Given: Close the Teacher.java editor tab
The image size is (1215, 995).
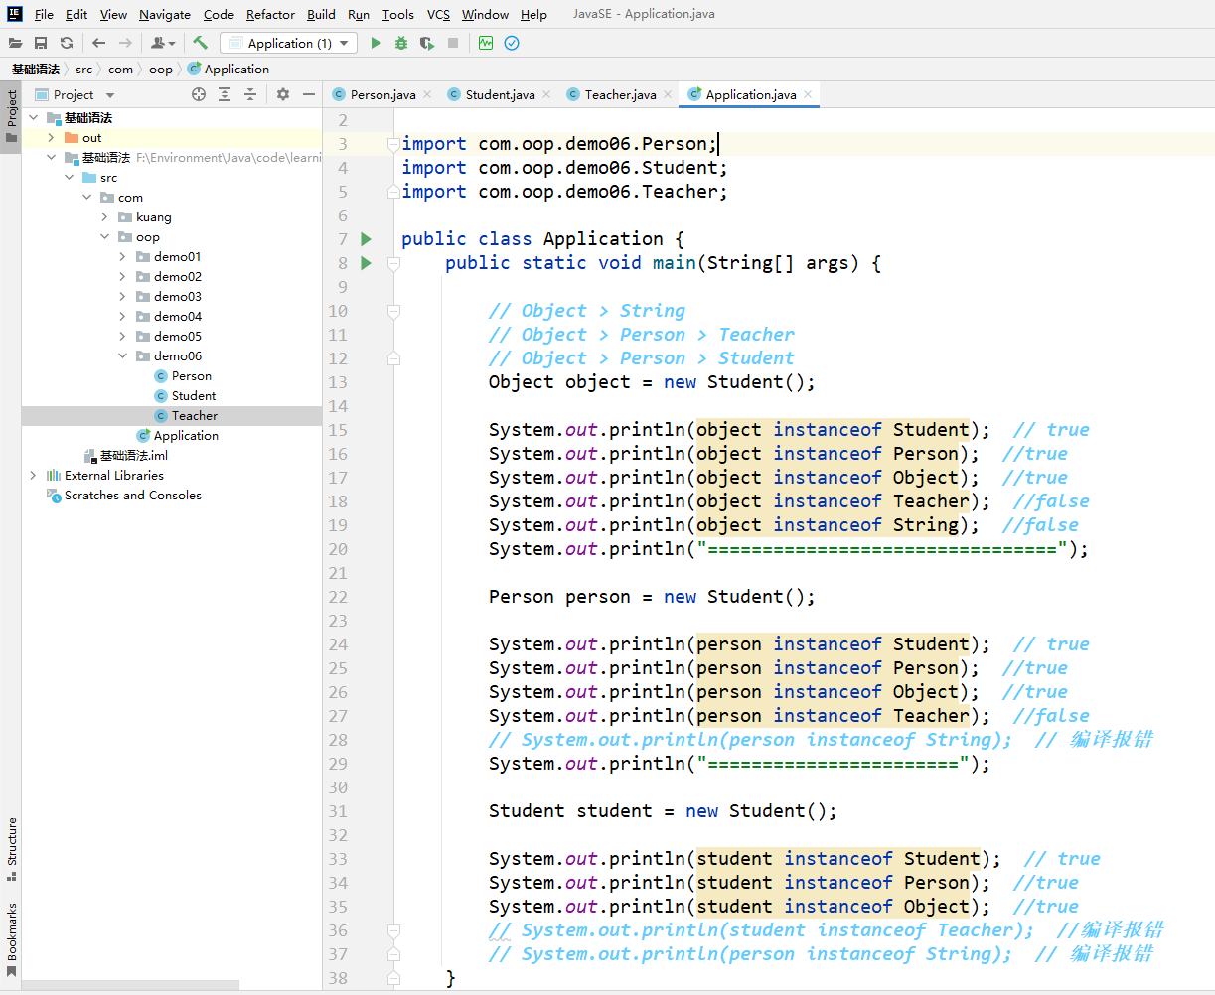Looking at the screenshot, I should (668, 94).
